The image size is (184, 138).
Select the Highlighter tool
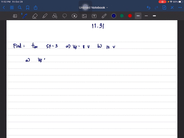[x=45, y=16]
